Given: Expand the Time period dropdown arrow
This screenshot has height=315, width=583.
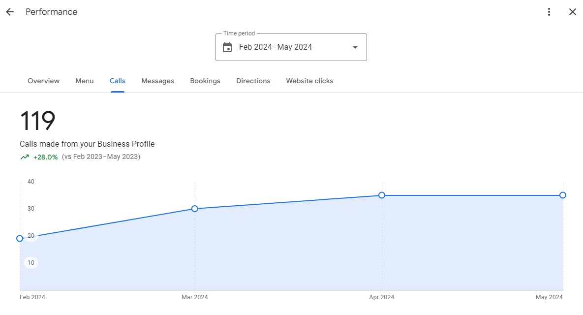Looking at the screenshot, I should pyautogui.click(x=355, y=47).
